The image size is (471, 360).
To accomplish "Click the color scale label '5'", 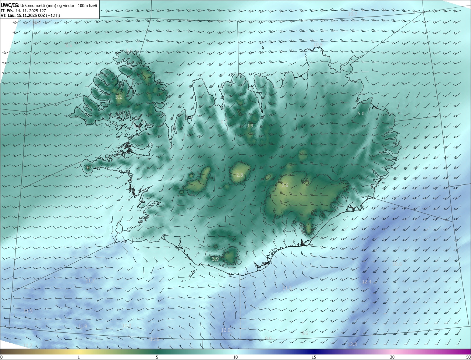I will click(x=157, y=357).
